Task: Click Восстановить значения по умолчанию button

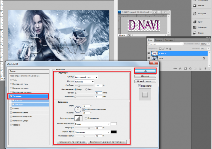Action: [x=107, y=142]
